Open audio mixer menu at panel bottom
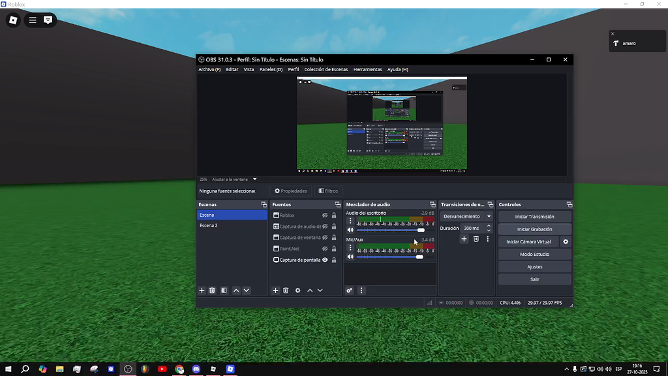668x376 pixels. pyautogui.click(x=361, y=290)
